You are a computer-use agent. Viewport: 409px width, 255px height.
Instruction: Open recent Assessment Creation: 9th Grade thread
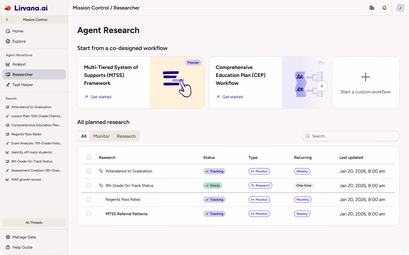pyautogui.click(x=34, y=170)
